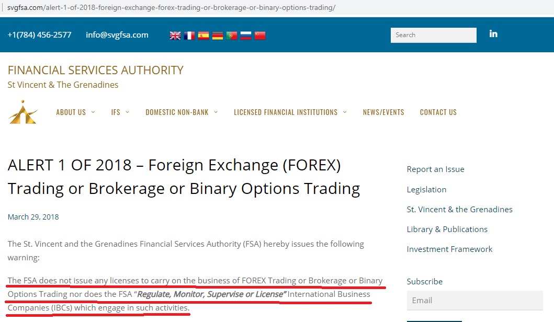Expand the IFS dropdown menu
Viewport: 554px width, 322px height.
[x=120, y=112]
